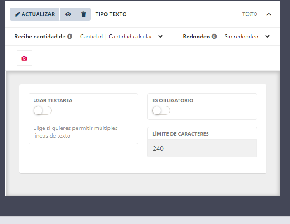Click the Recibe cantidad de label
290x224 pixels.
(x=40, y=37)
